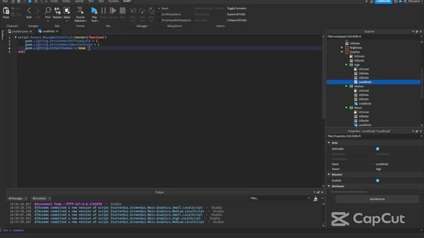Image resolution: width=424 pixels, height=238 pixels.
Task: Select the highlighted LocalScript under High
Action: click(x=374, y=82)
